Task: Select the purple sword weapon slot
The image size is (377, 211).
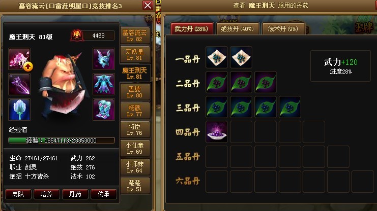Action: (19, 84)
